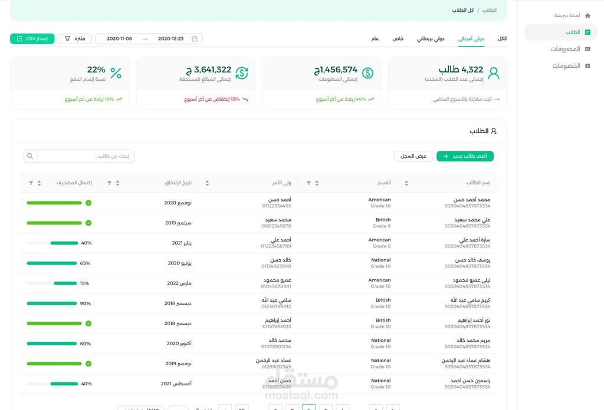Click completed checkmark for علي محمد سعيد
Screen dimensions: 604x410
pos(88,223)
